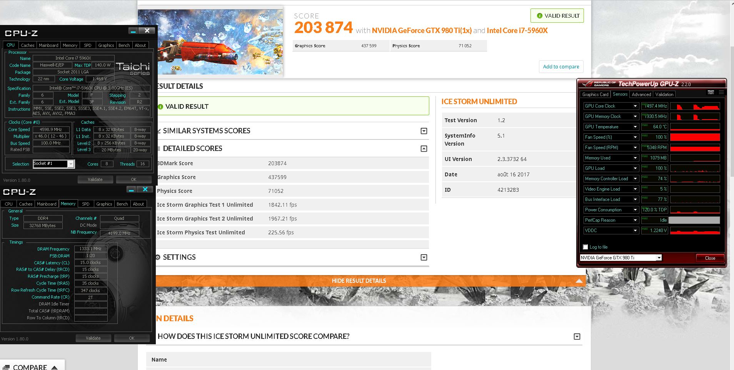Click green check icon in Valid Result banner
734x370 pixels.
[160, 106]
